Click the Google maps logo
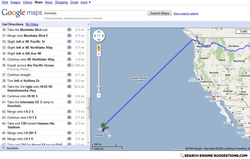Viewport: 250px width, 159px height. point(22,13)
